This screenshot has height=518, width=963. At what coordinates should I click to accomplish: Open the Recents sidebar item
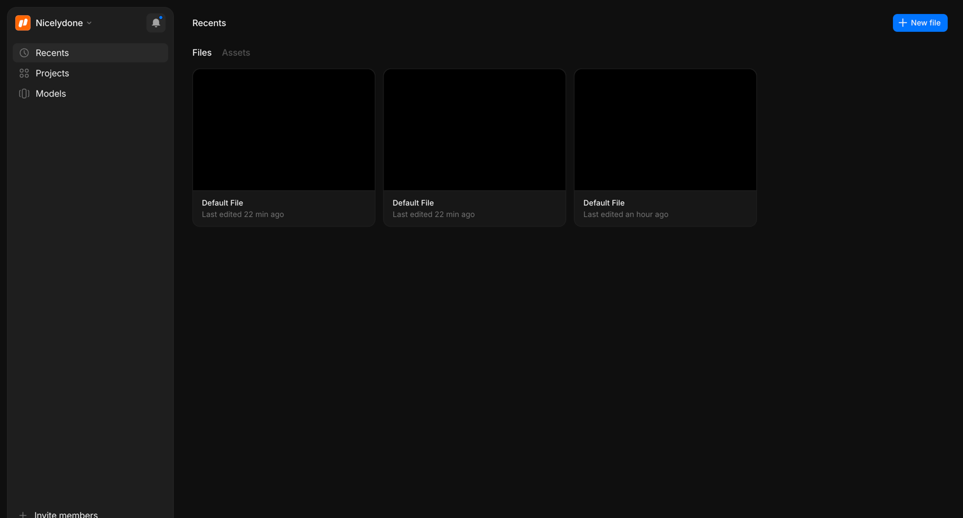(x=90, y=53)
